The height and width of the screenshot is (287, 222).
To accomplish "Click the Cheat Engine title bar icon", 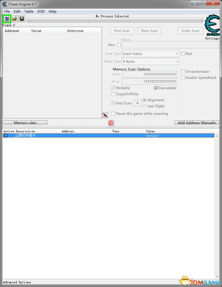I will coord(5,4).
